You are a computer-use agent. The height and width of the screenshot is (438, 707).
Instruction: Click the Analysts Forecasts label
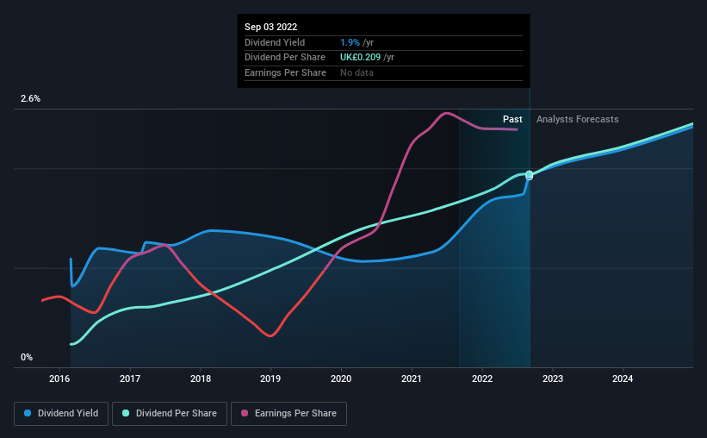(578, 119)
